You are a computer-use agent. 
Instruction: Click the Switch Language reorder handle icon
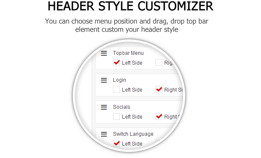click(x=104, y=134)
